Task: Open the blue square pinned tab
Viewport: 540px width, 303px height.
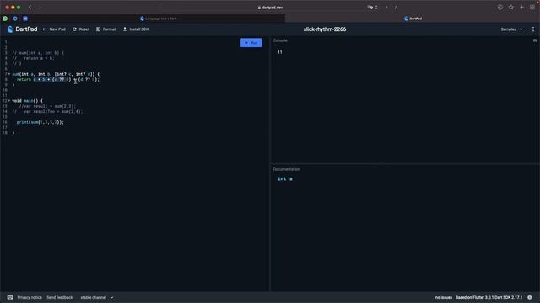Action: coord(25,19)
